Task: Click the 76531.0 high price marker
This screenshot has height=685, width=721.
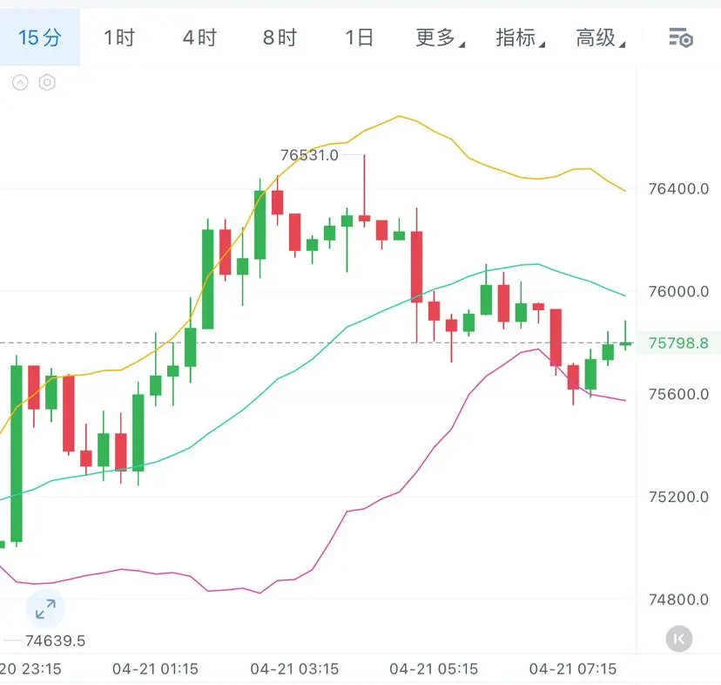Action: (x=309, y=155)
